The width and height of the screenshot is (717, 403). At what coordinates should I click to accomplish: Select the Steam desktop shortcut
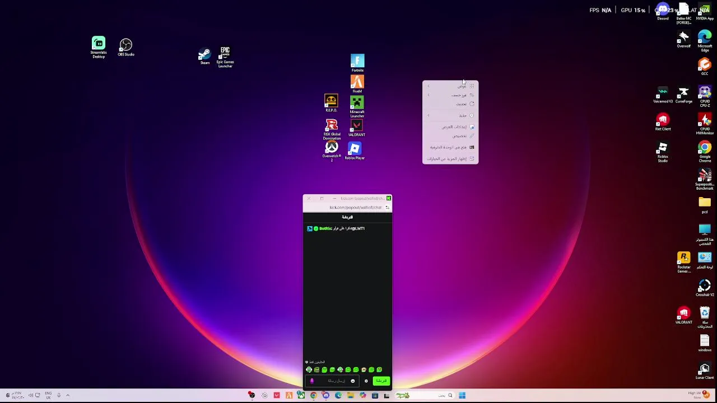click(205, 56)
